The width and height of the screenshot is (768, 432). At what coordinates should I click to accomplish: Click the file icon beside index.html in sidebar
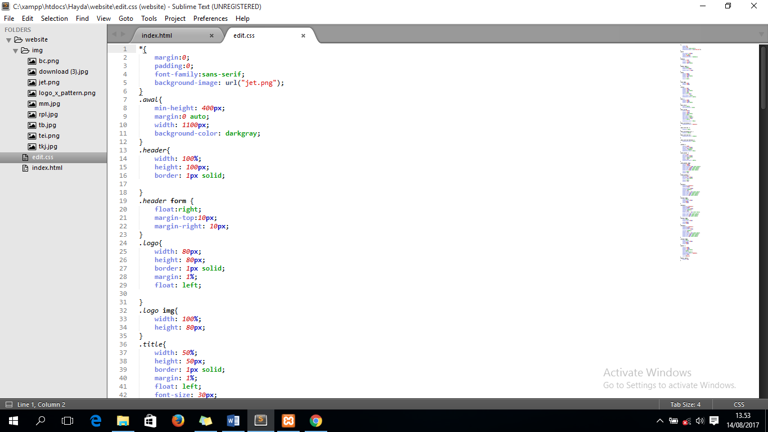26,168
